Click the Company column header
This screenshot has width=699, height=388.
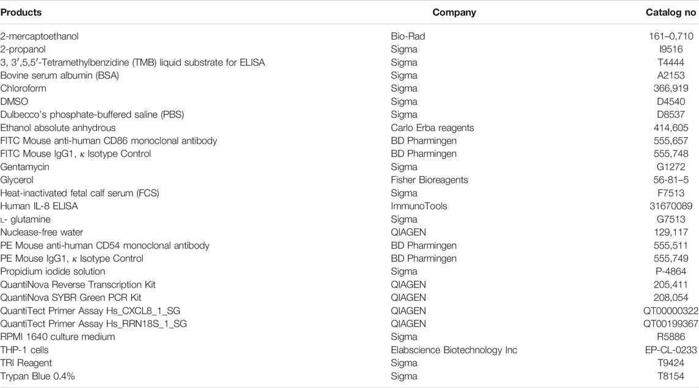pos(454,12)
